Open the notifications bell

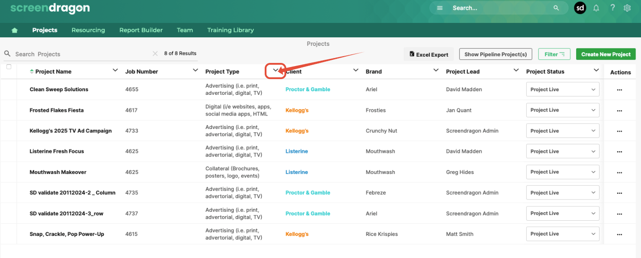click(596, 8)
